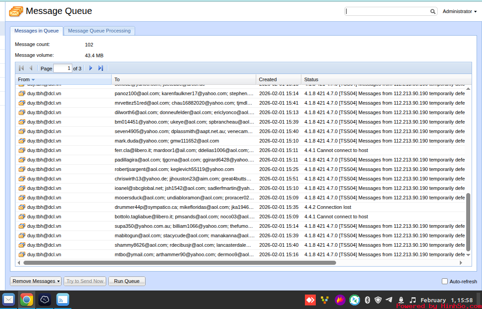Screen dimensions: 482x309
Task: Jump to the last page of messages
Action: [x=101, y=68]
